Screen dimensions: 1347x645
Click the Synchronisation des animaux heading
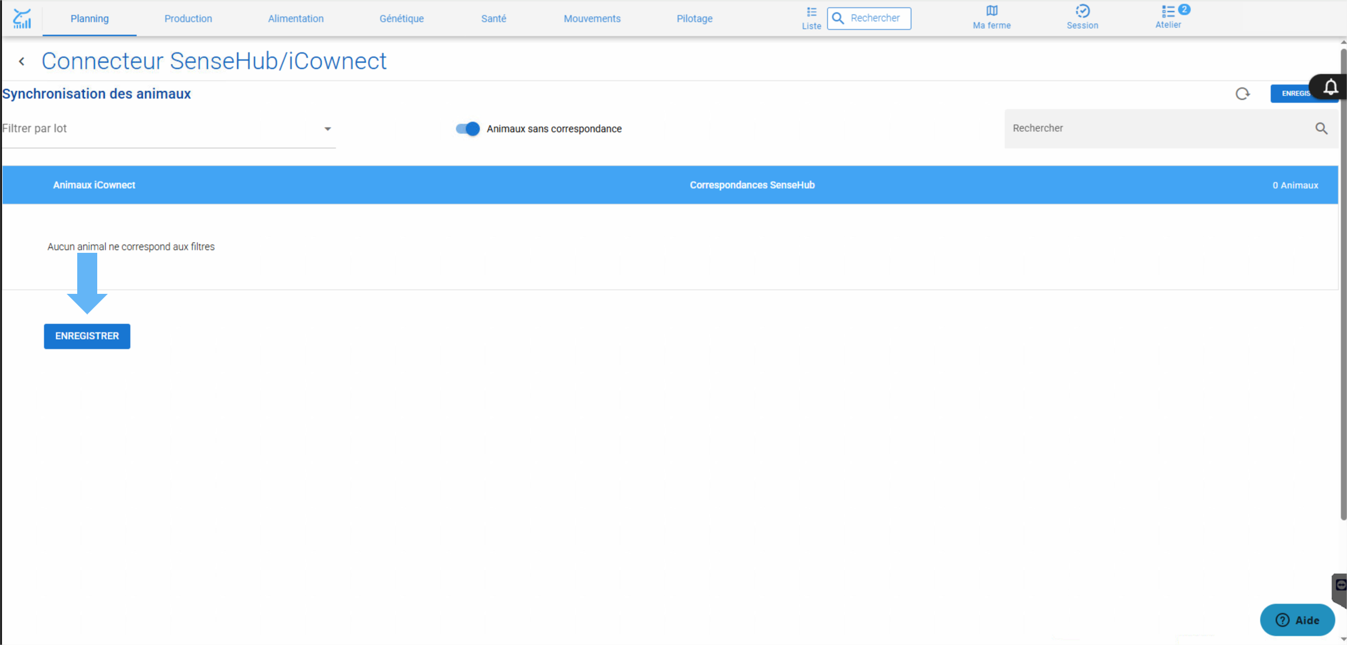[97, 94]
